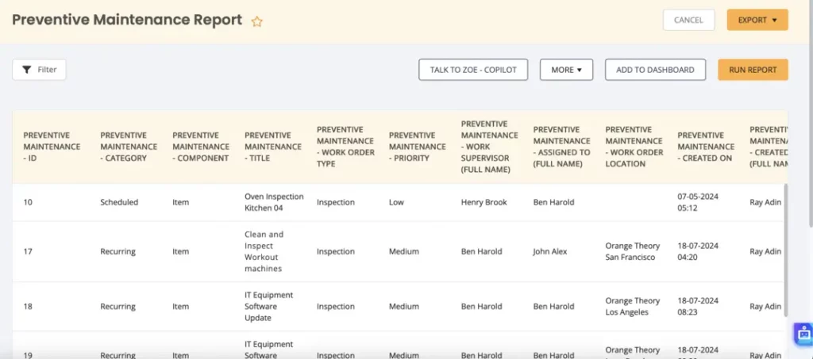Click Add to Dashboard
The height and width of the screenshot is (359, 813).
point(655,70)
